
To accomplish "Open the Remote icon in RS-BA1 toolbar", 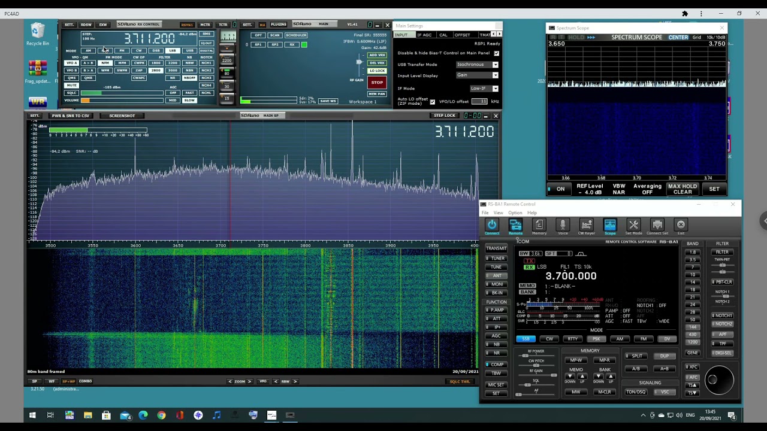I will [x=515, y=226].
